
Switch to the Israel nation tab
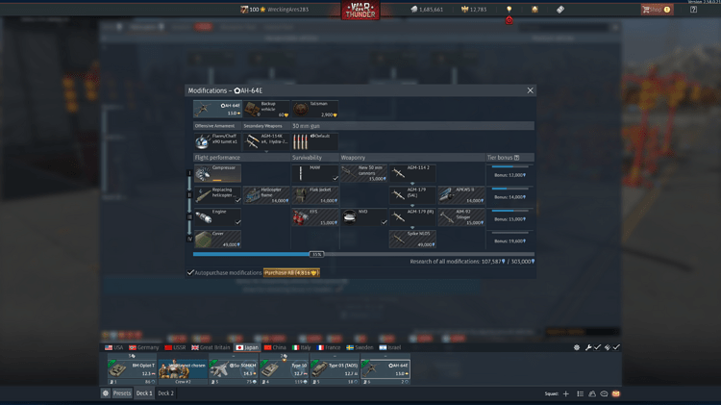[390, 347]
